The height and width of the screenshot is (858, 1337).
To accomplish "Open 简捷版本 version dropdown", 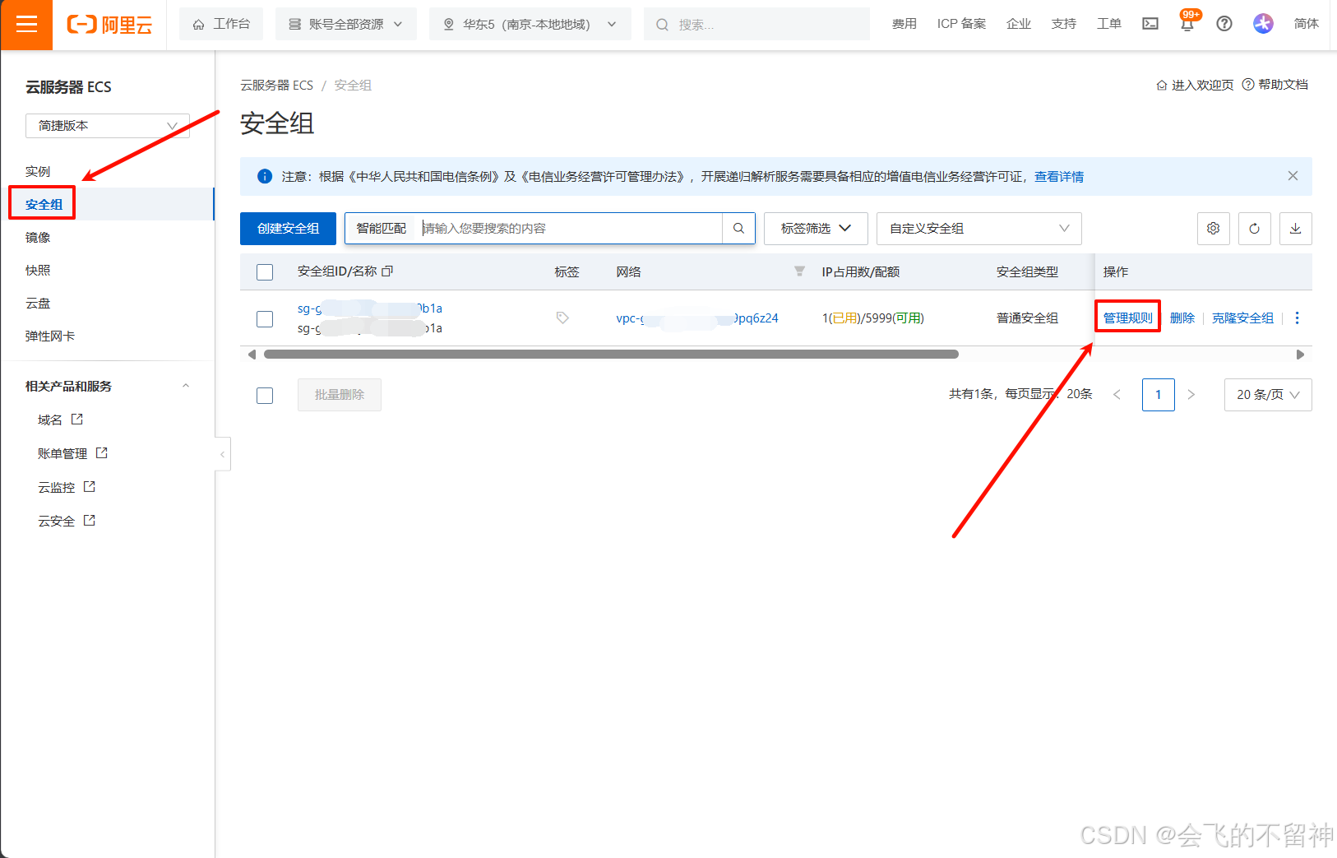I will [108, 126].
